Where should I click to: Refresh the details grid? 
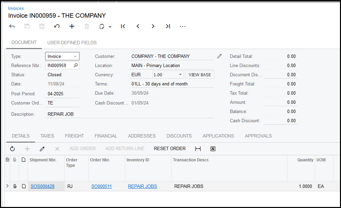click(x=13, y=149)
